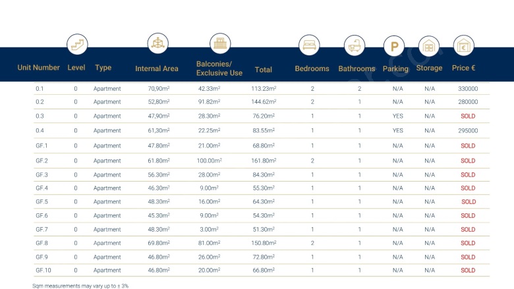Screen dimensions: 514x289
Task: Click the 330000 price for unit 0.1
Action: pos(468,89)
